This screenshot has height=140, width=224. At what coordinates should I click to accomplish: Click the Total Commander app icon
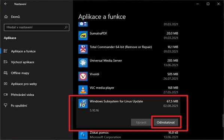pyautogui.click(x=83, y=49)
